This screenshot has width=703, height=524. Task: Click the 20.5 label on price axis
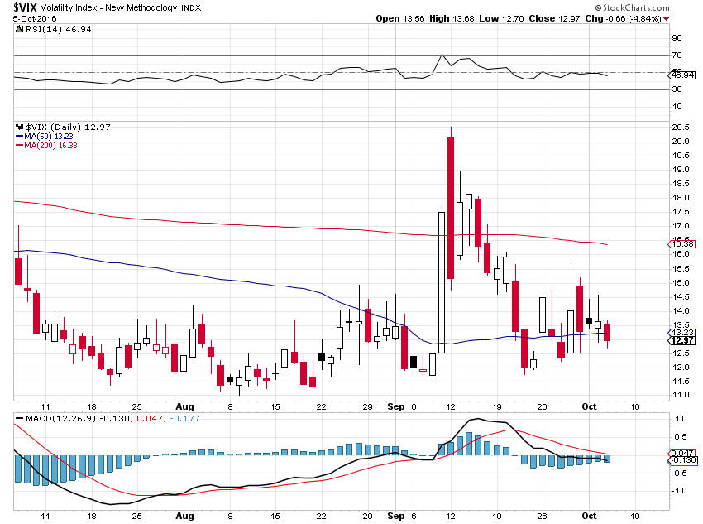[x=681, y=127]
